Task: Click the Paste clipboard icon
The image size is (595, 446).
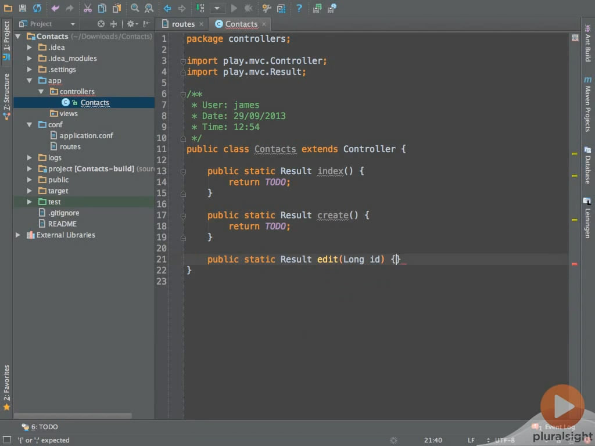Action: point(117,8)
